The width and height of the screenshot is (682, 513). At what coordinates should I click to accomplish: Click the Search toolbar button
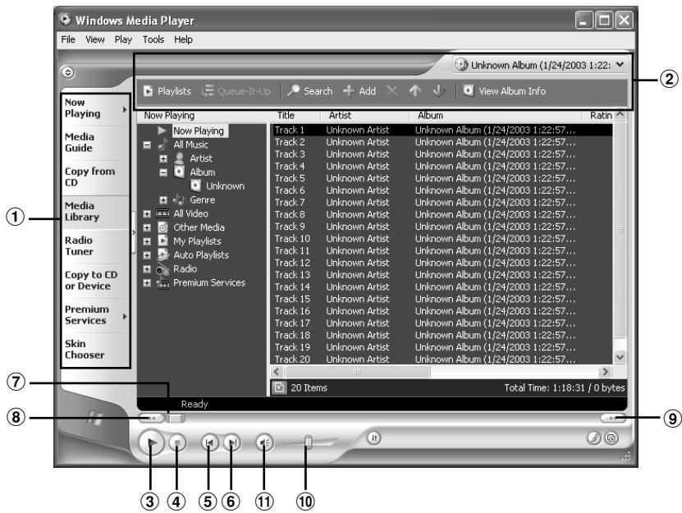tap(309, 91)
